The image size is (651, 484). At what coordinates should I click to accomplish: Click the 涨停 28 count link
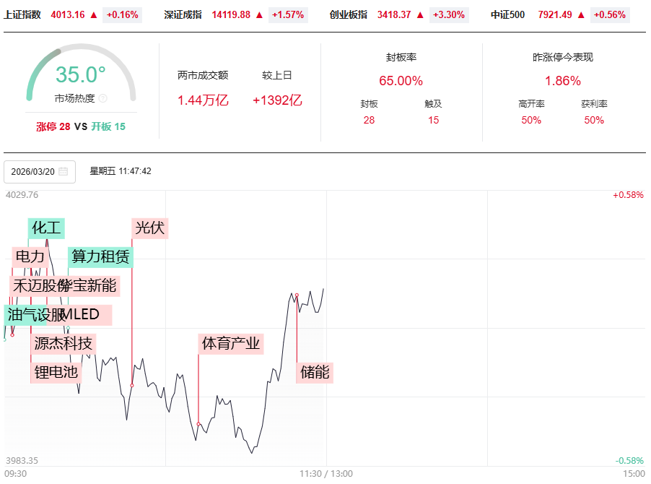click(x=53, y=126)
